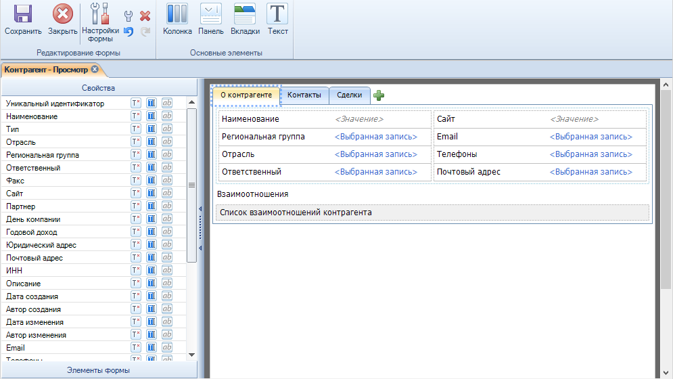This screenshot has width=673, height=379.
Task: Click the properties list scrollbar thumb
Action: 192,185
